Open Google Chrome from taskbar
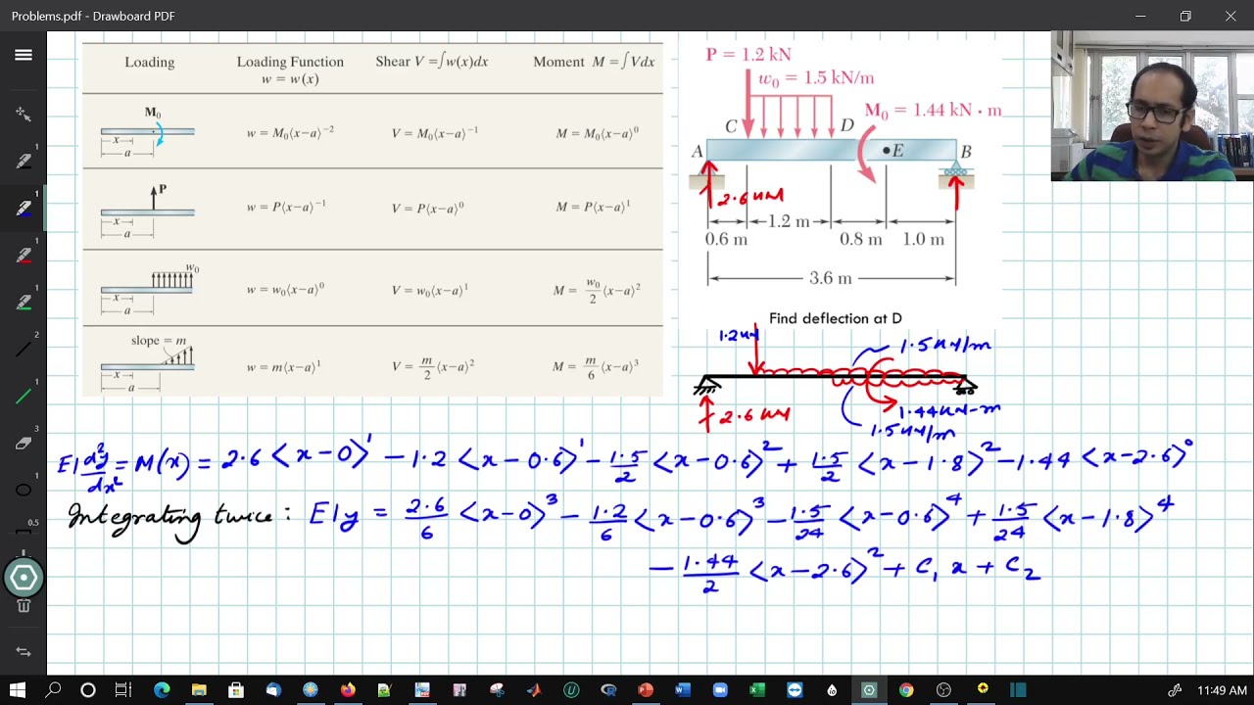The image size is (1254, 705). [x=906, y=690]
